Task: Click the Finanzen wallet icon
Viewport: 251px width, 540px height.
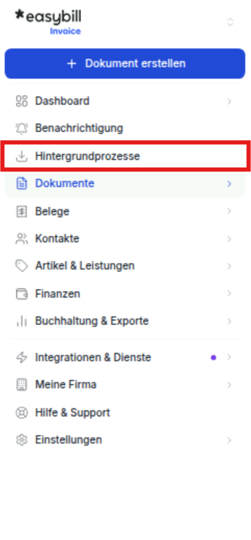Action: [x=22, y=294]
